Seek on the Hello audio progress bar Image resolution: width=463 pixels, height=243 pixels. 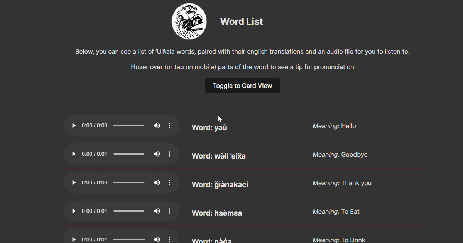pos(129,125)
